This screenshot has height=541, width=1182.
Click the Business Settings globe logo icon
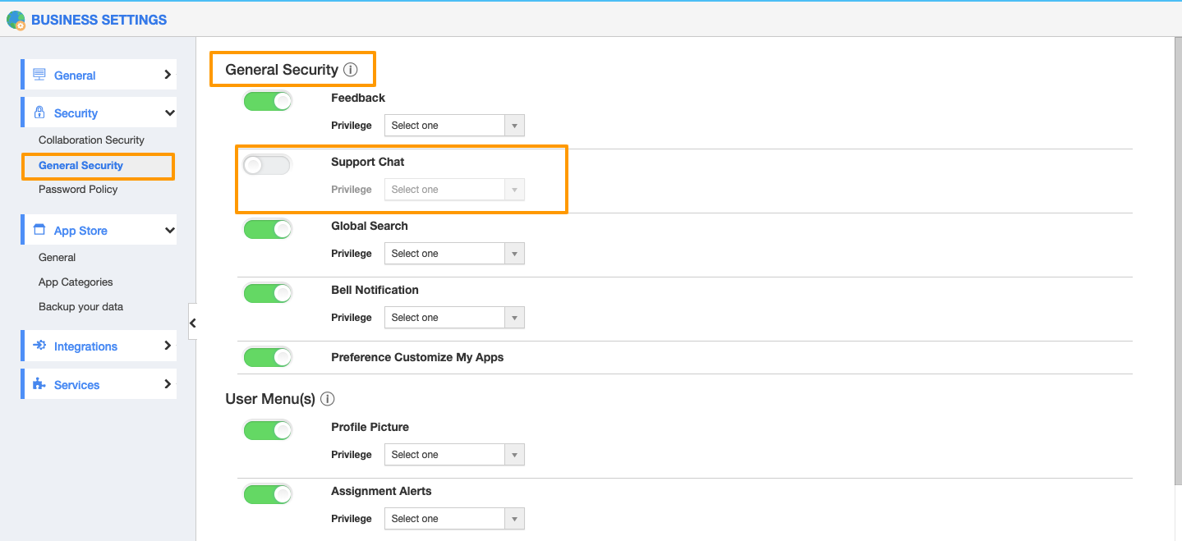point(16,20)
